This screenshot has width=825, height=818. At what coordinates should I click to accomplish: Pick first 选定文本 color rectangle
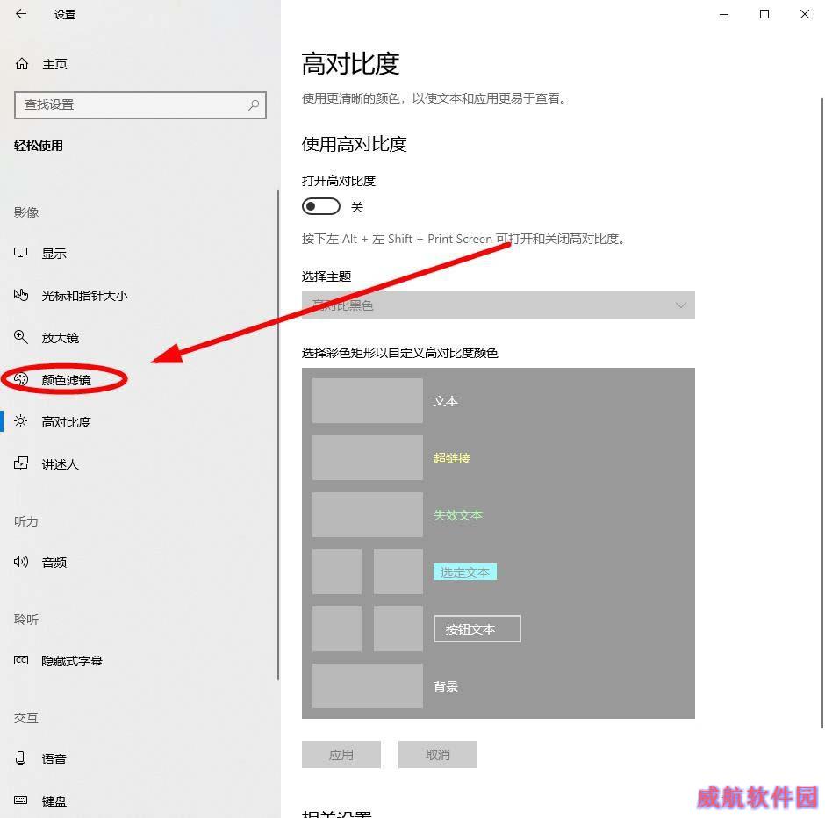pos(337,572)
